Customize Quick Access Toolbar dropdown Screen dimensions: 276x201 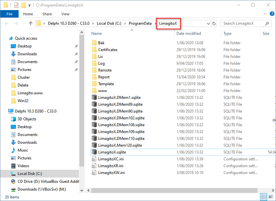click(x=30, y=6)
